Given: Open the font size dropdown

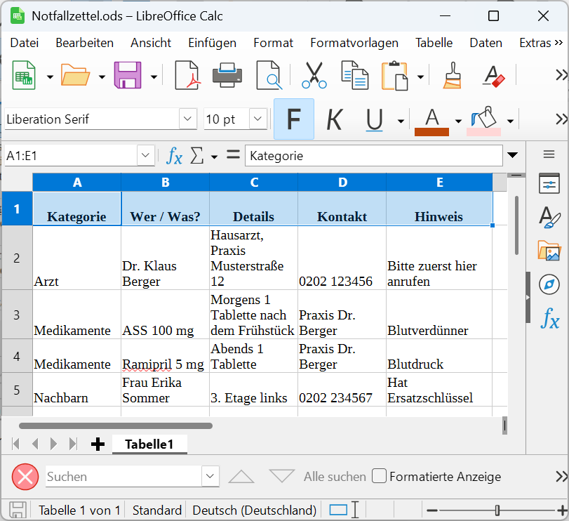Looking at the screenshot, I should [x=258, y=119].
